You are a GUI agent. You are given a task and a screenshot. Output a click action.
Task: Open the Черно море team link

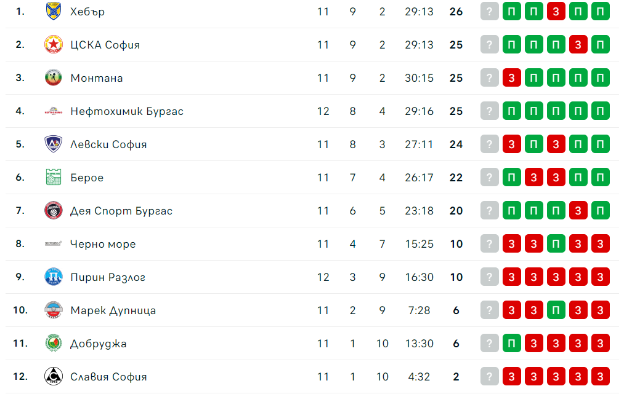pos(103,244)
